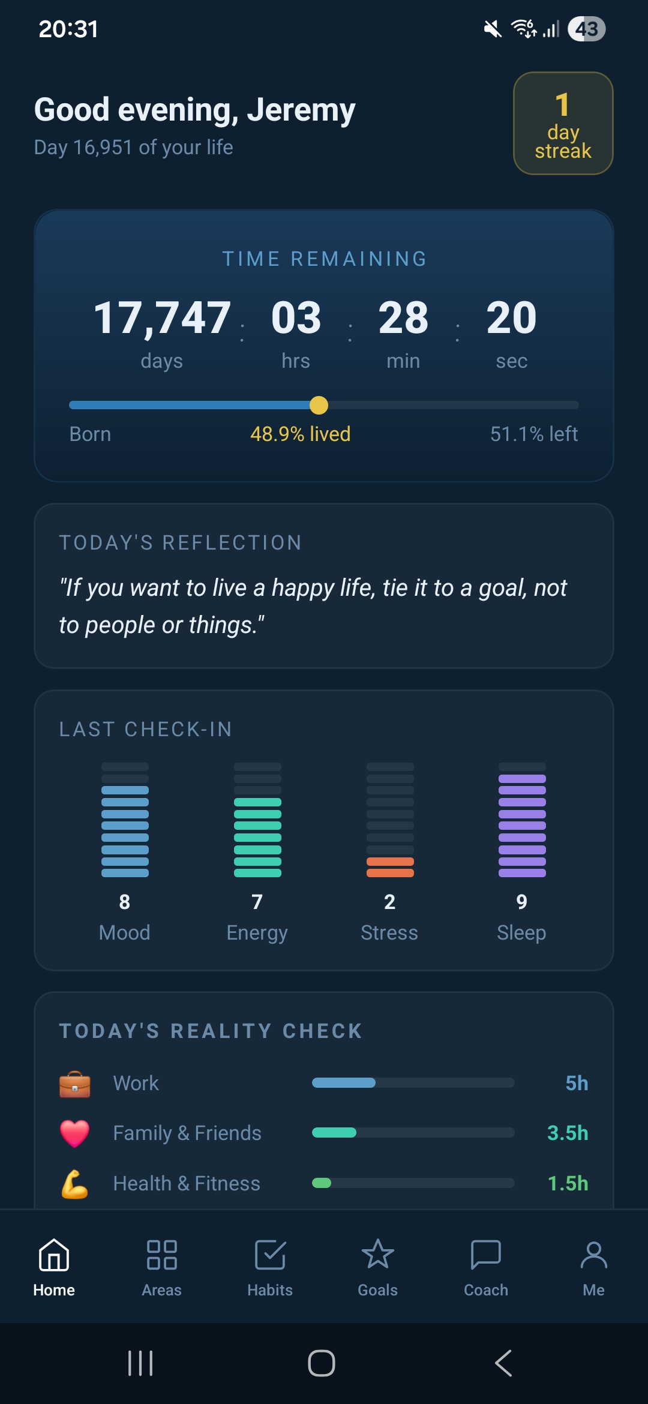Tap the Home house icon
Viewport: 648px width, 1404px height.
[x=54, y=1255]
